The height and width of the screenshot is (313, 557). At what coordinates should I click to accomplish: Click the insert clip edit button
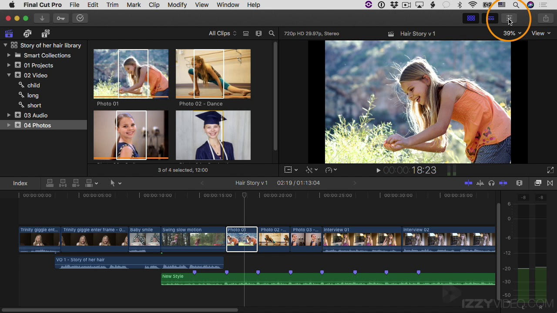(63, 183)
